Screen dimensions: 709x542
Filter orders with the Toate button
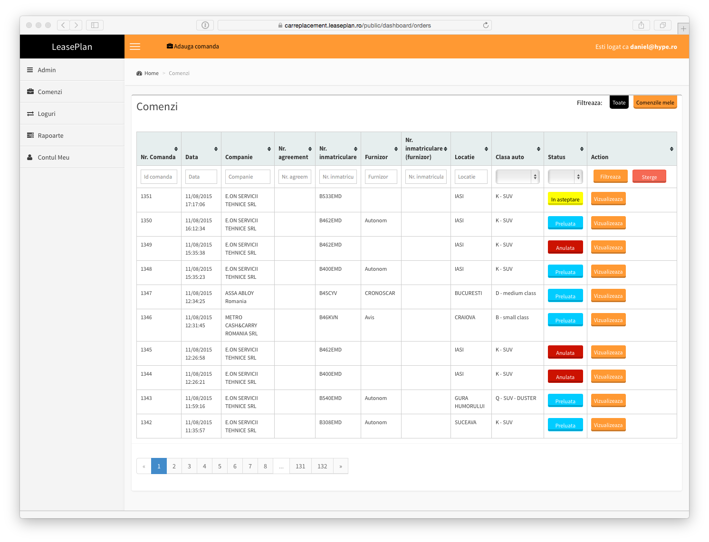pyautogui.click(x=619, y=103)
